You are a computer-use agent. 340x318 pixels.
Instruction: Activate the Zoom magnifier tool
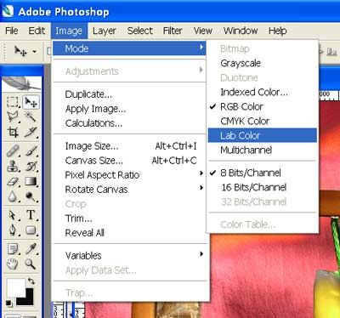[31, 264]
